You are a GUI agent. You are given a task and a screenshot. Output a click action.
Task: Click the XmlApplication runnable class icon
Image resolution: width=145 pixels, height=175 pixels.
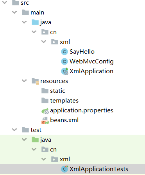click(x=65, y=71)
